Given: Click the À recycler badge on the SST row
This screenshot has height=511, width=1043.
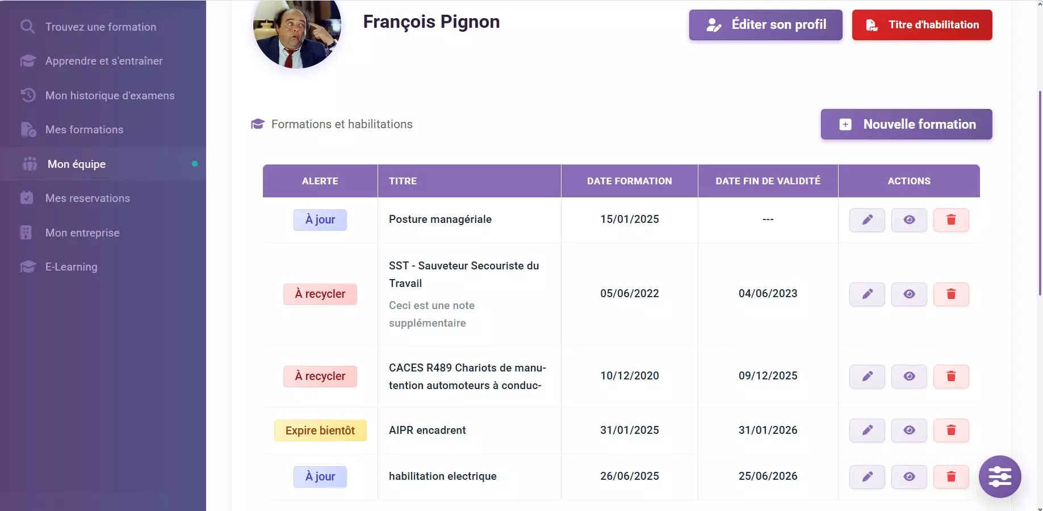Looking at the screenshot, I should pyautogui.click(x=320, y=294).
